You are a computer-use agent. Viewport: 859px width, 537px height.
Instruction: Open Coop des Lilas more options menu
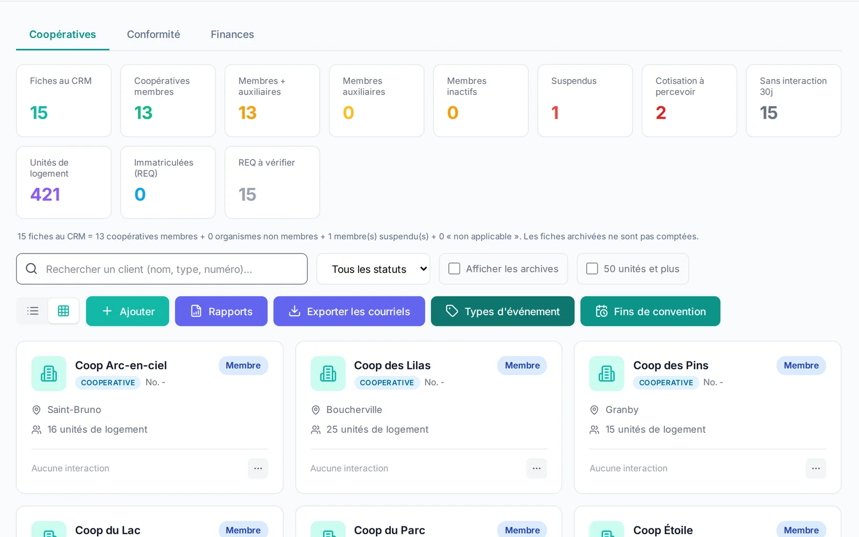(536, 468)
